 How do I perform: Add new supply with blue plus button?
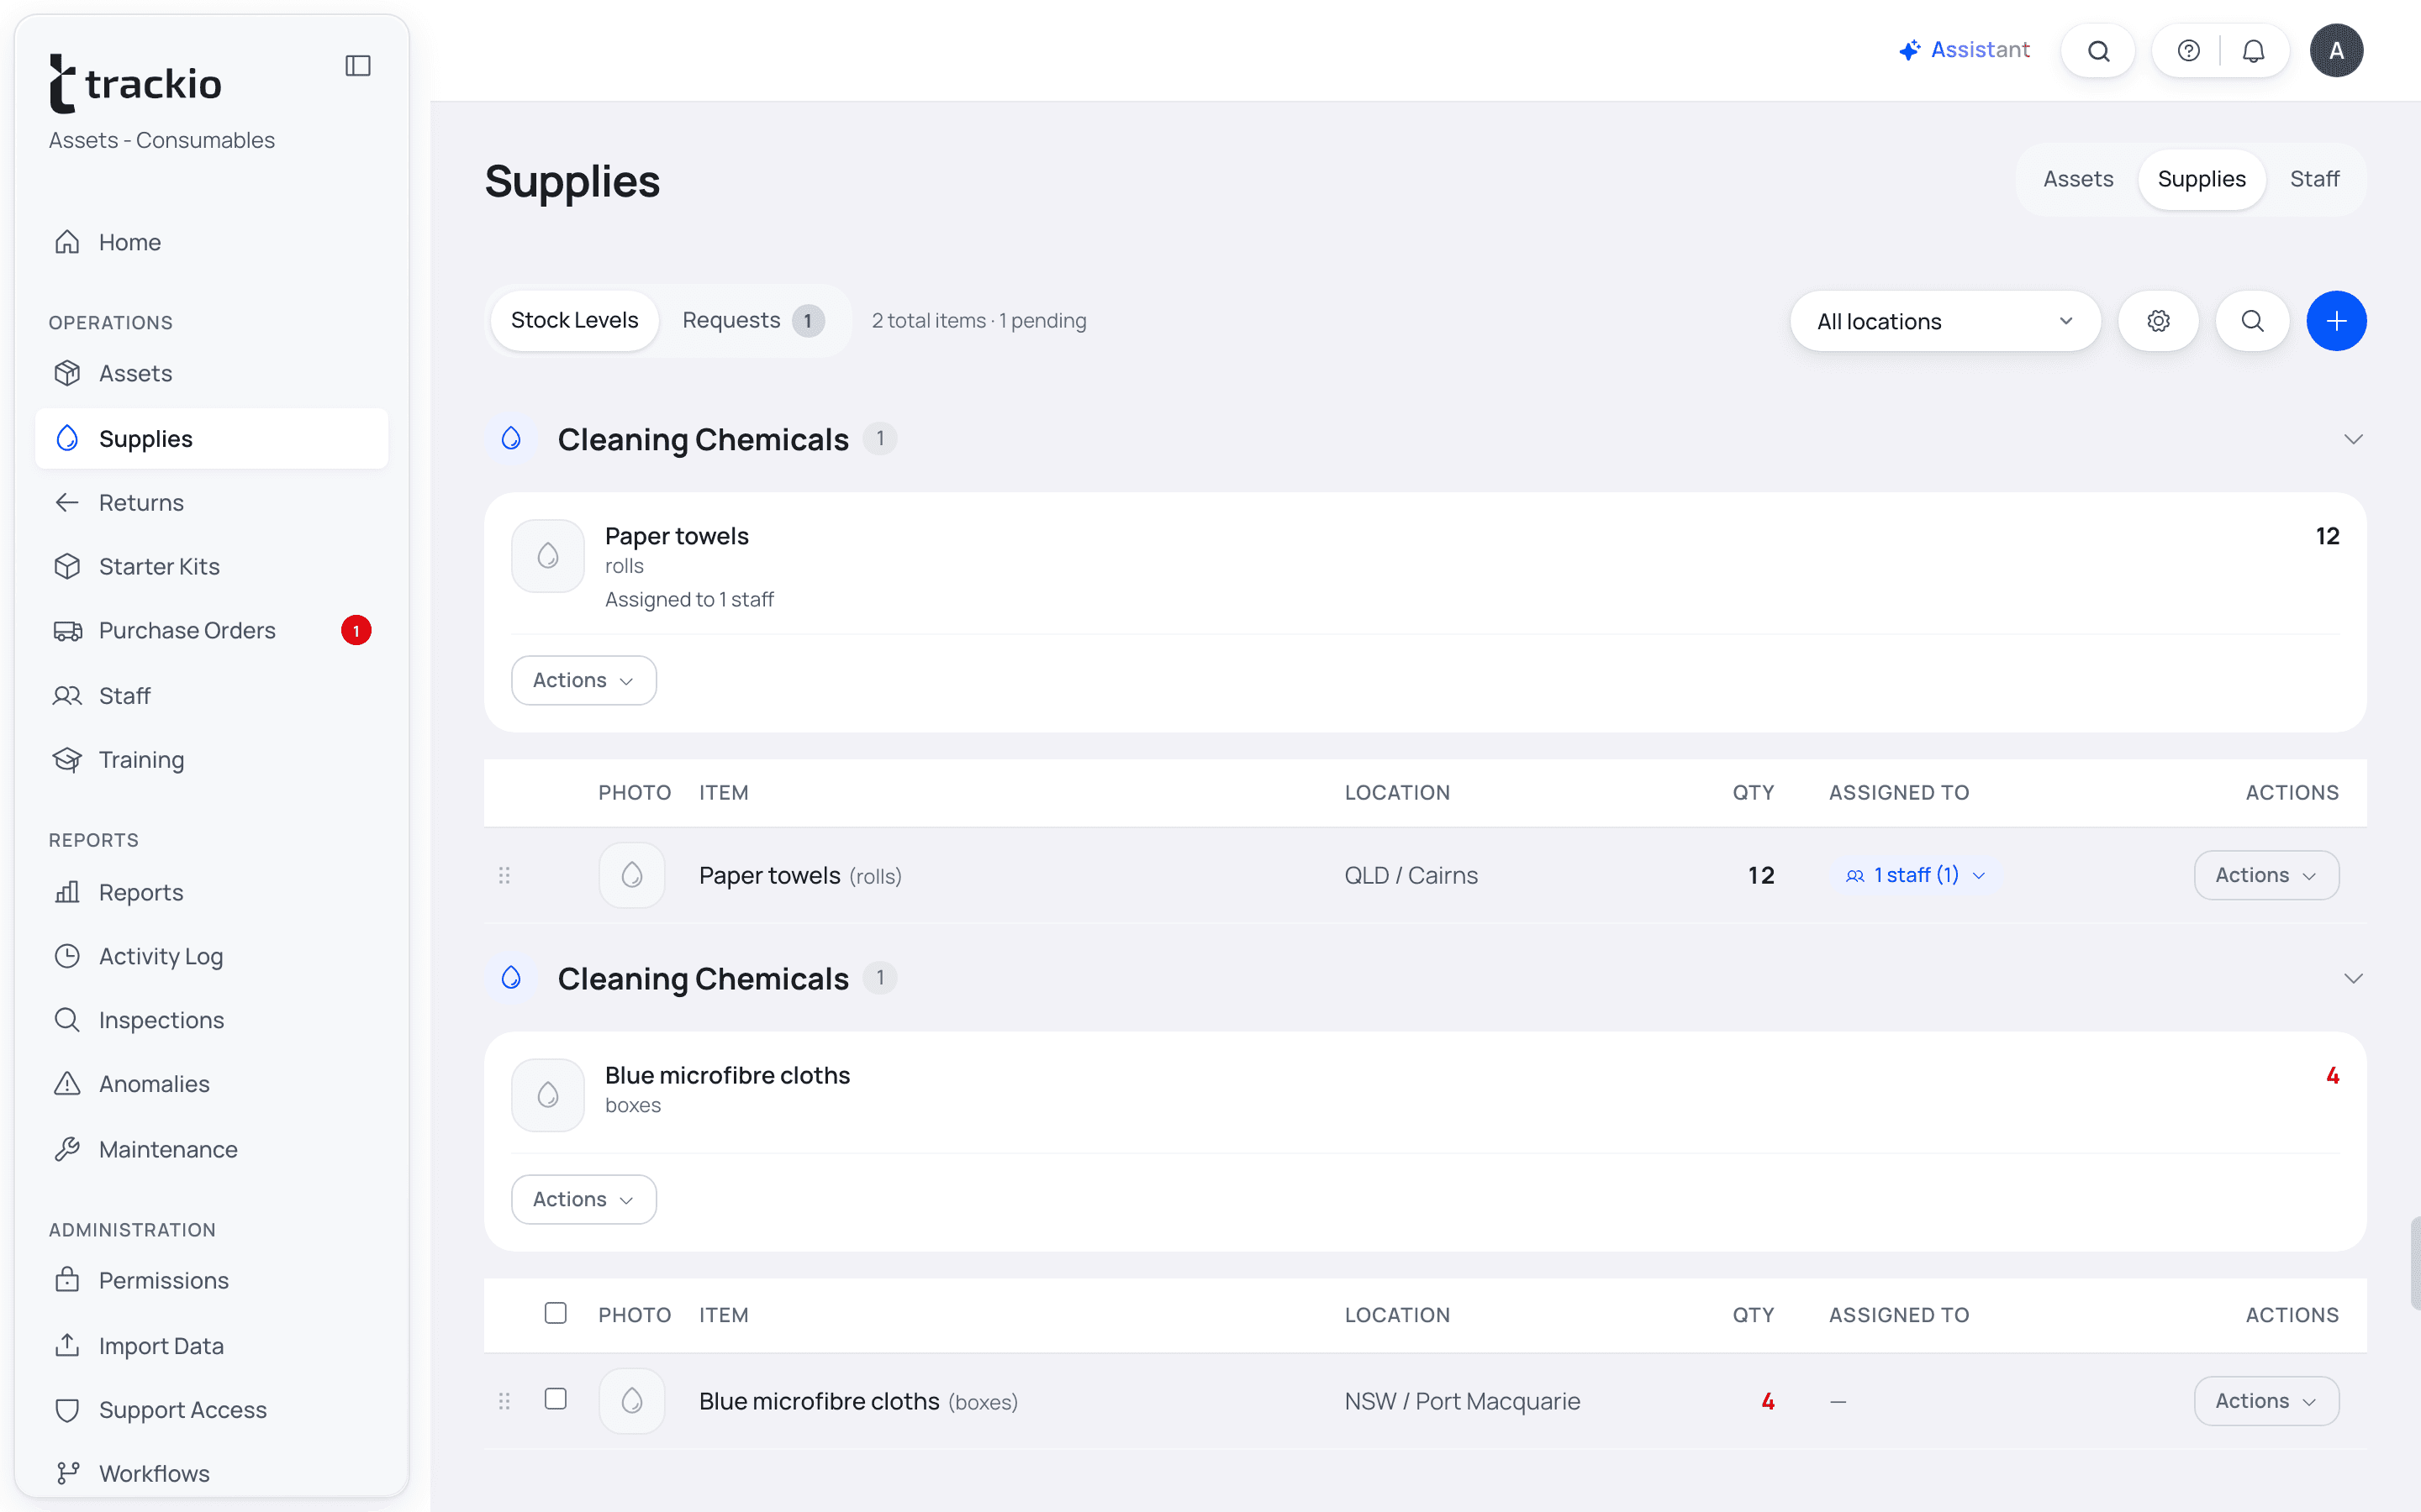coord(2336,321)
